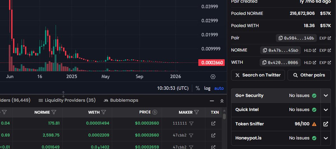Image resolution: width=336 pixels, height=149 pixels.
Task: Click maker address 111111
Action: [x=180, y=123]
